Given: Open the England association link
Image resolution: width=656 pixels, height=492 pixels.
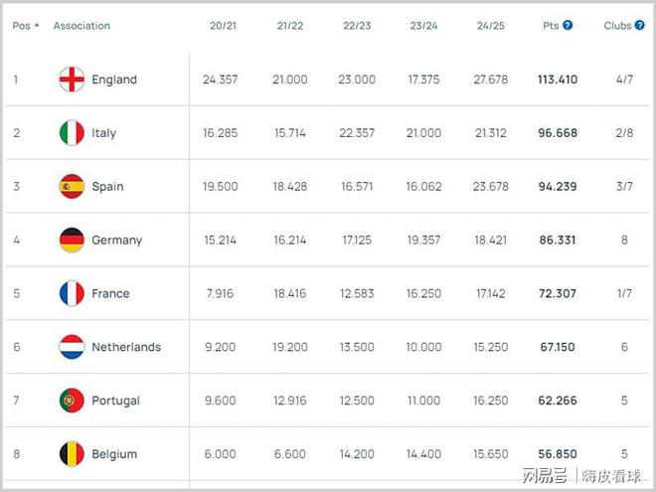Looking at the screenshot, I should [x=114, y=80].
